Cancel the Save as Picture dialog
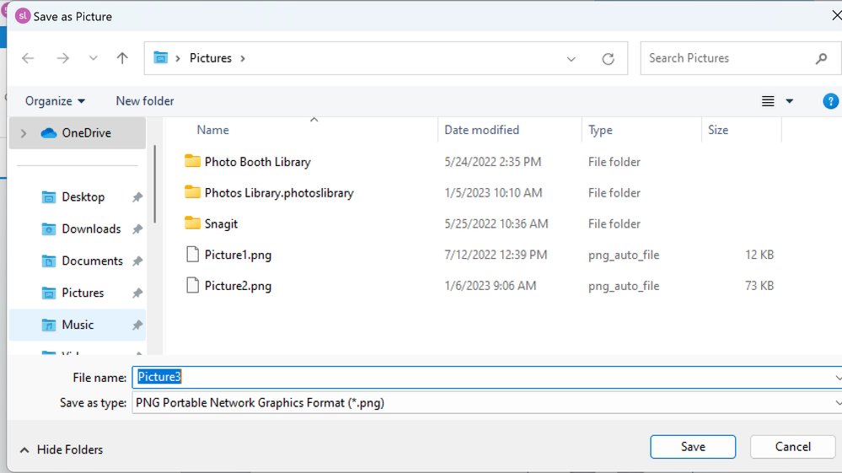 click(x=792, y=447)
